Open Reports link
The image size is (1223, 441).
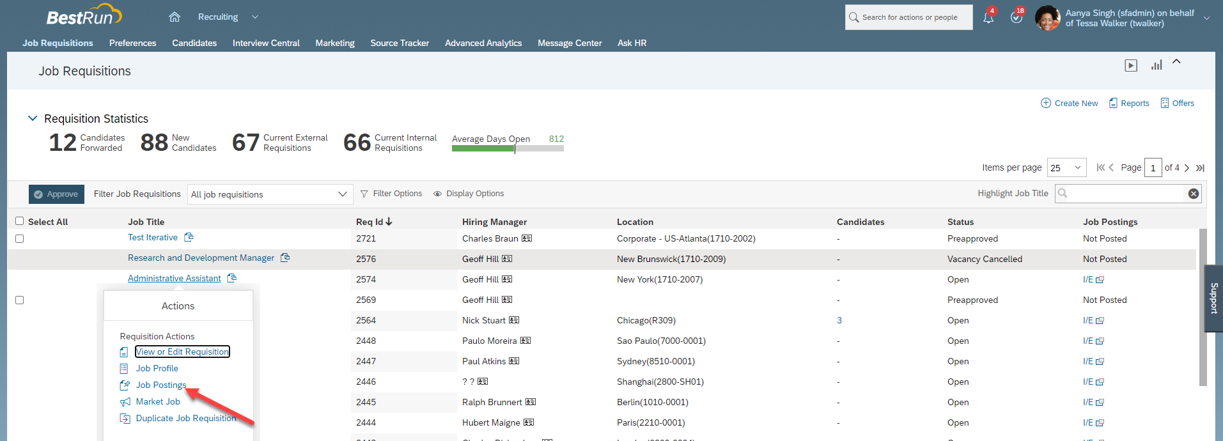click(x=1129, y=103)
